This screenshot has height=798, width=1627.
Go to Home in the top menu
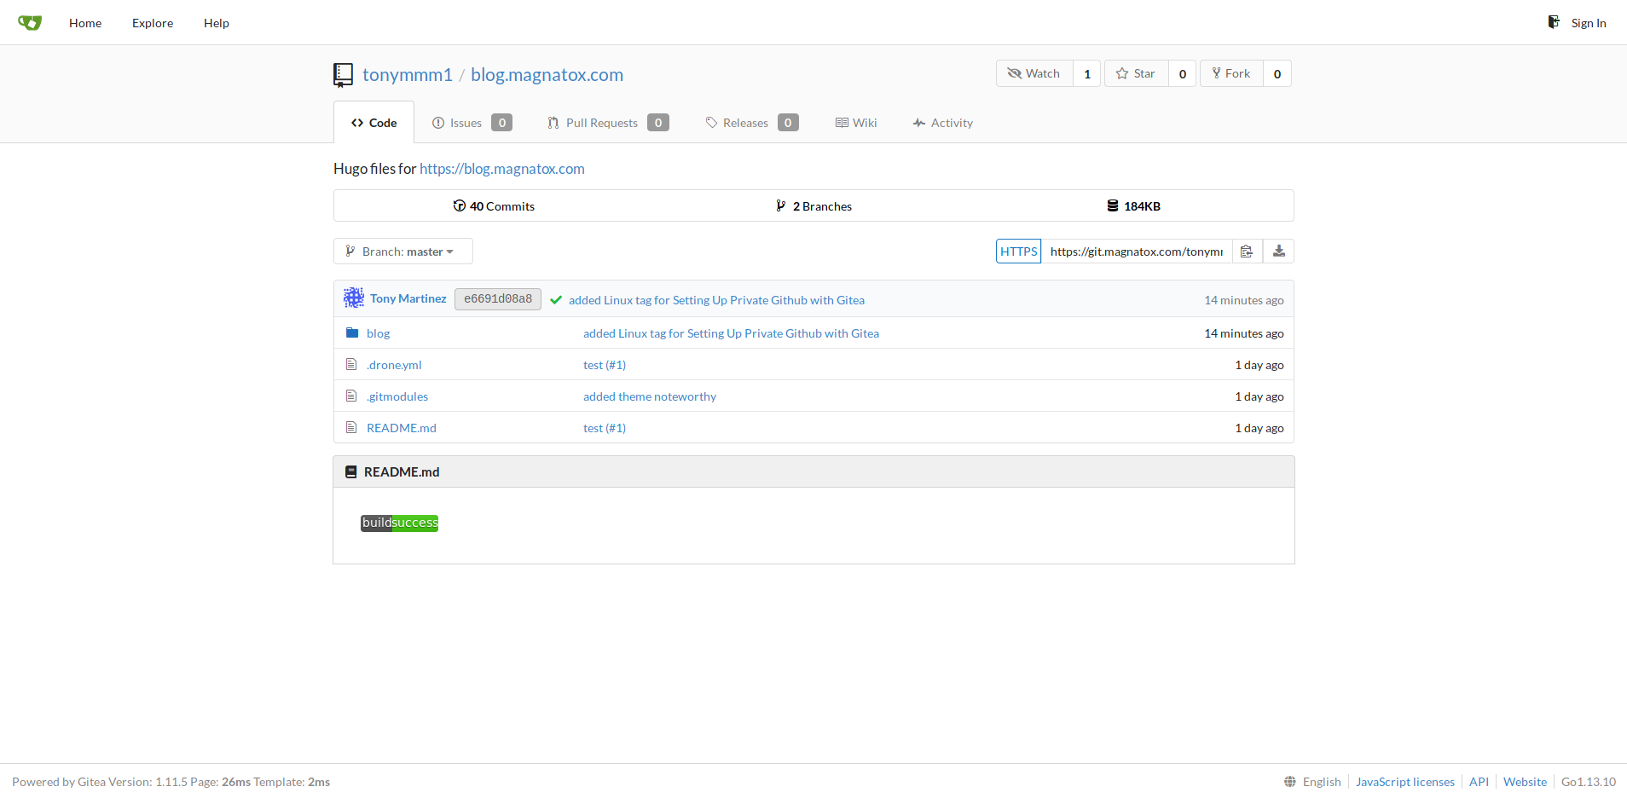[x=85, y=23]
